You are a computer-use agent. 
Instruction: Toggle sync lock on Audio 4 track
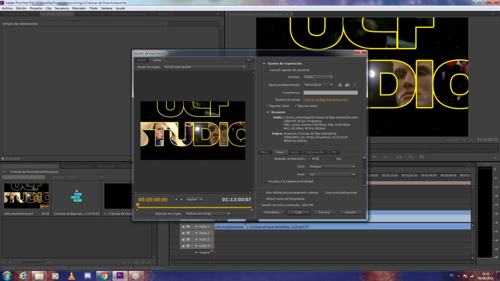coord(188,246)
